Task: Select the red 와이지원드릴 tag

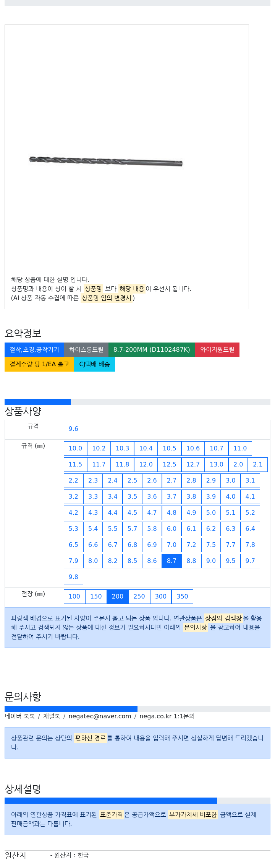Action: [217, 349]
